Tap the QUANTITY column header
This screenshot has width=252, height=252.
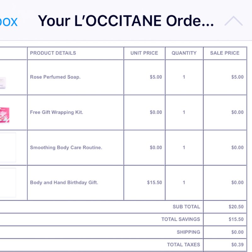click(184, 53)
